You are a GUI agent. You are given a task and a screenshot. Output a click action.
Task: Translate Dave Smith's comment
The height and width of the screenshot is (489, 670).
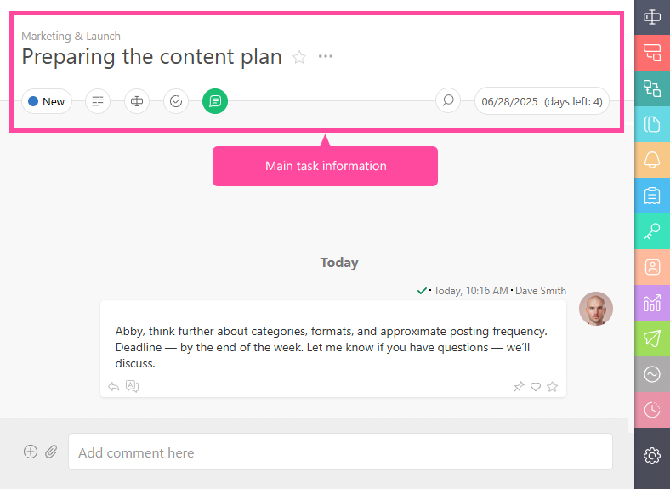132,386
